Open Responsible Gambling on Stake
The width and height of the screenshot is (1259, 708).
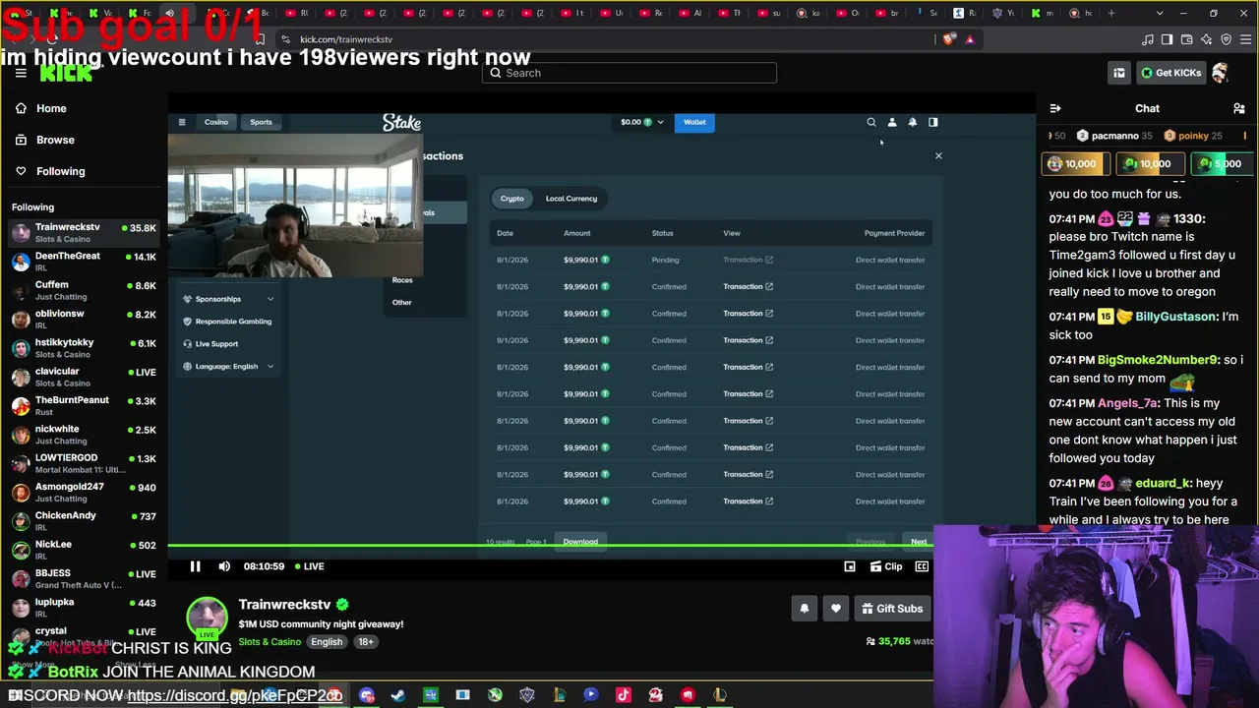pos(228,322)
